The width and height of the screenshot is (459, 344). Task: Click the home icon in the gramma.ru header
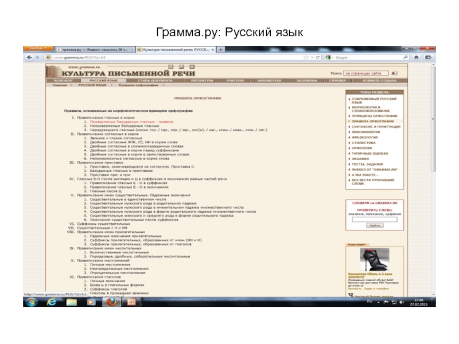click(171, 67)
